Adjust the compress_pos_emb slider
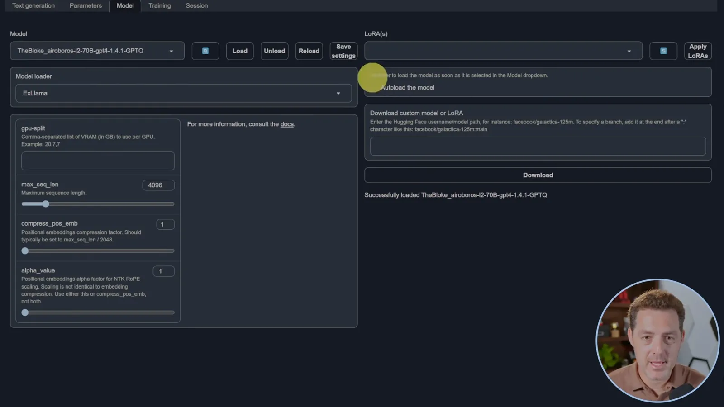The image size is (724, 407). point(98,251)
